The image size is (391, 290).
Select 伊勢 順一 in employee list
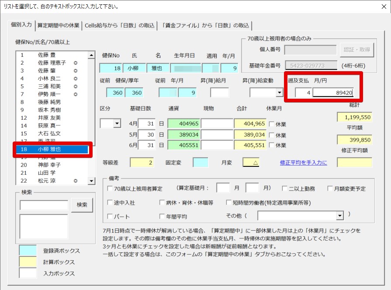point(52,94)
